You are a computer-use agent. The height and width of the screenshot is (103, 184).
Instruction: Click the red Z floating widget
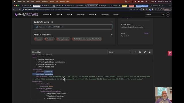click(x=170, y=54)
